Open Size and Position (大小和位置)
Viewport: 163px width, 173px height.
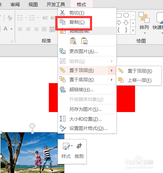[87, 119]
